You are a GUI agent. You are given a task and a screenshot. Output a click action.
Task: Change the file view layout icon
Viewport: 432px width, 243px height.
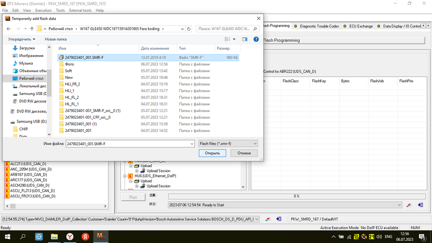[227, 39]
